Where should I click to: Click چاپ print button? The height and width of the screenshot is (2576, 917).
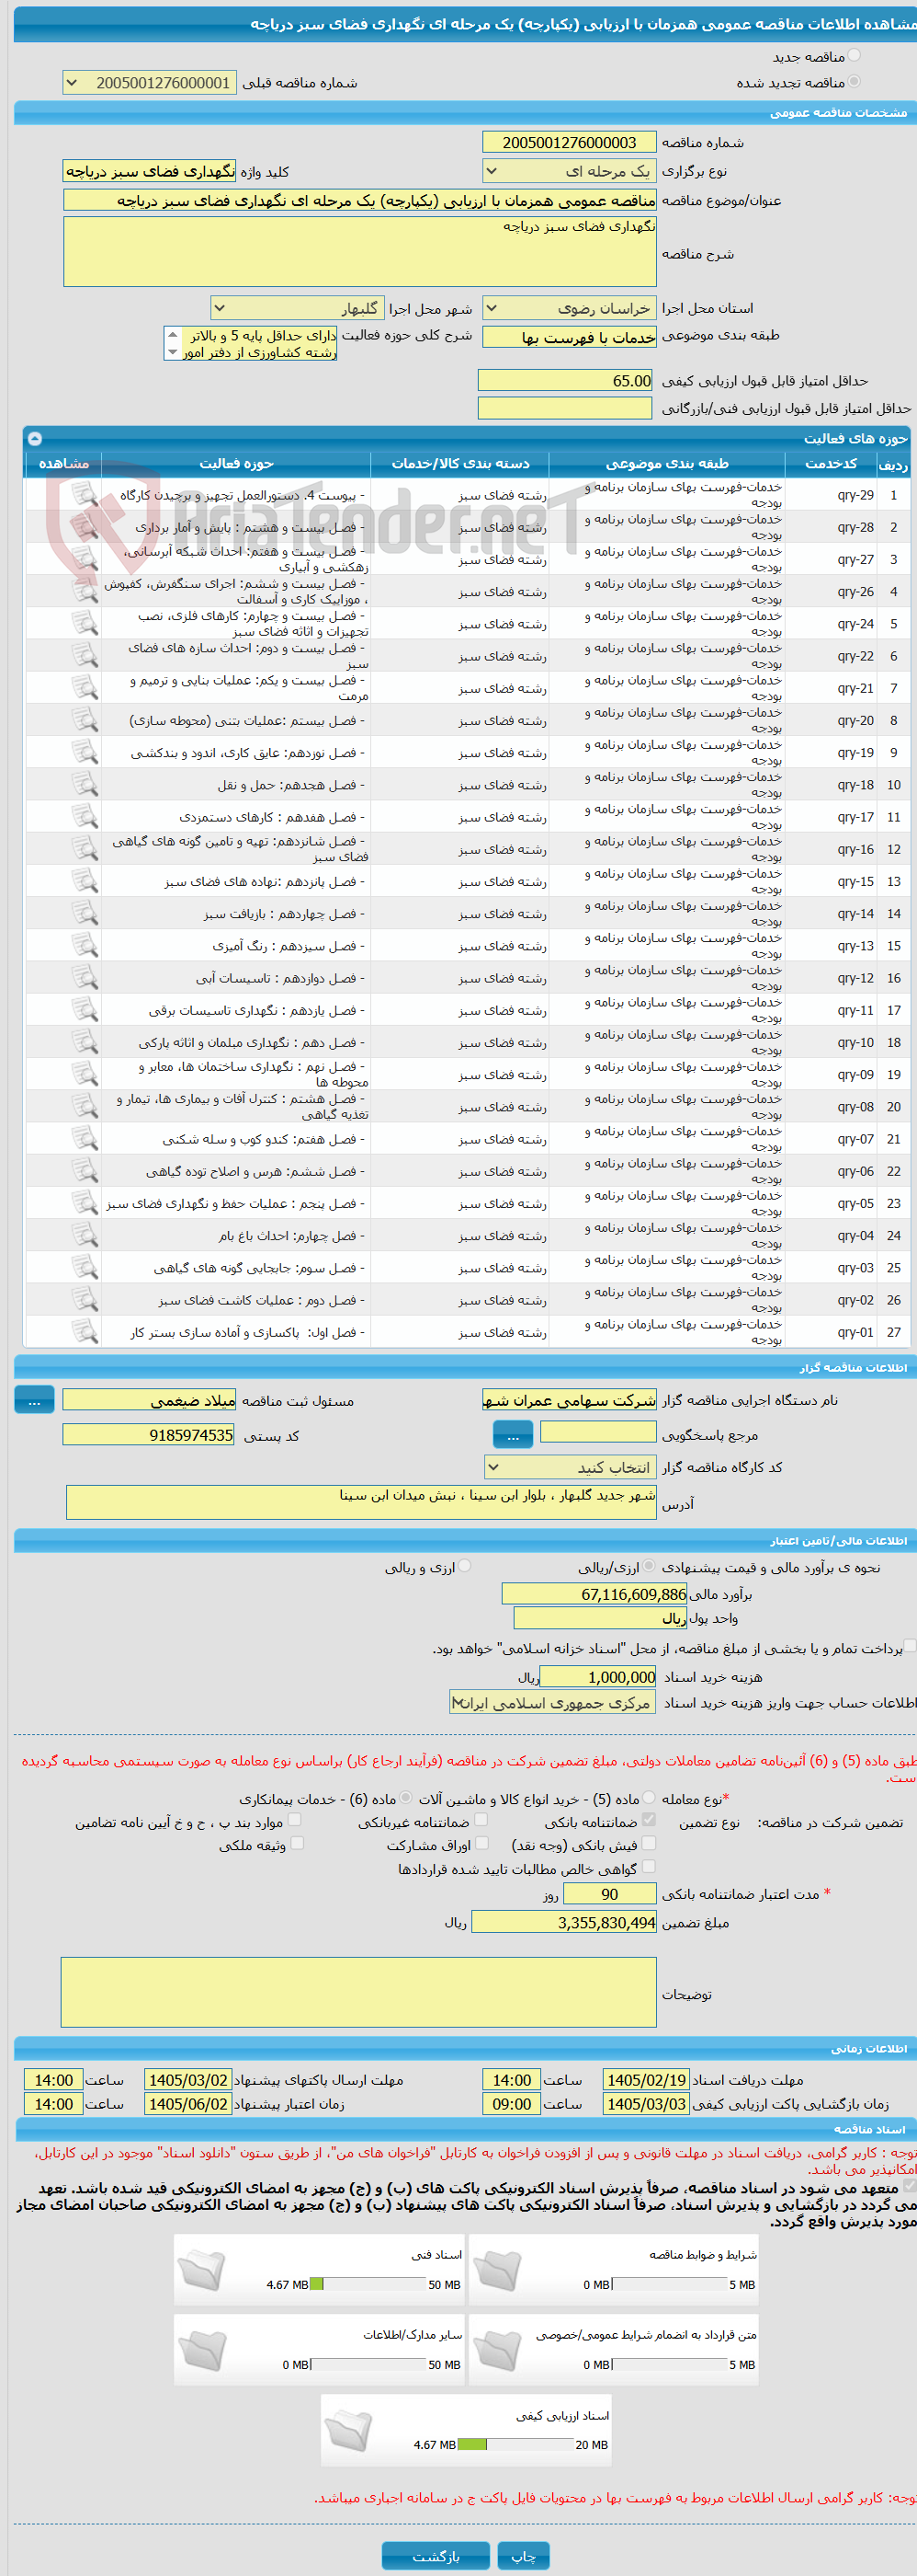(x=524, y=2556)
